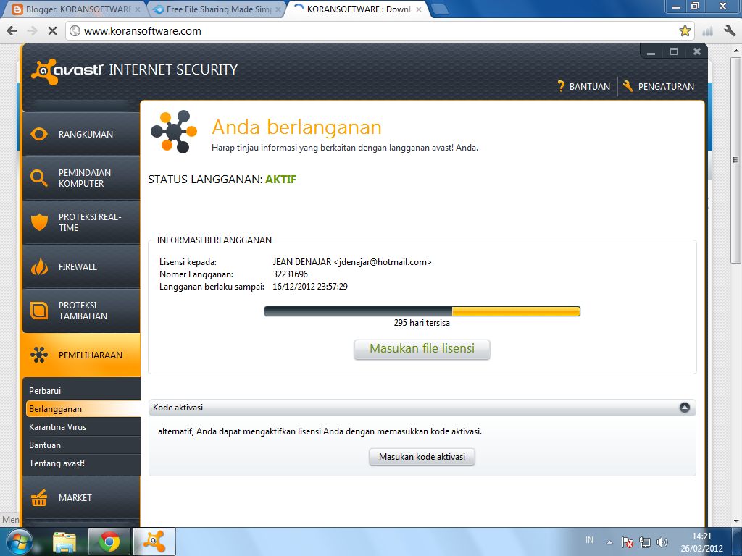This screenshot has width=742, height=556.
Task: Click the subscription network graphic icon
Action: (x=174, y=132)
